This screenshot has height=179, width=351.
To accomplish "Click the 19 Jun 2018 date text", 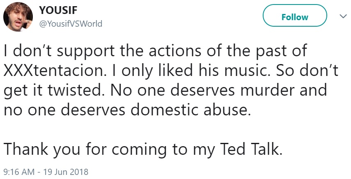I will (x=66, y=172).
